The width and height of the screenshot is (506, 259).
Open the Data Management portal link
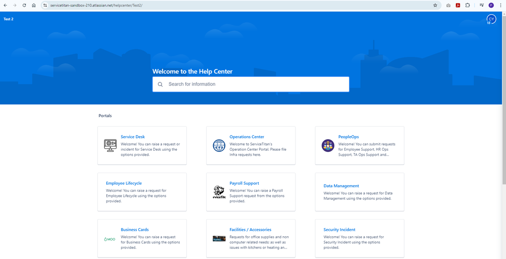click(x=341, y=186)
